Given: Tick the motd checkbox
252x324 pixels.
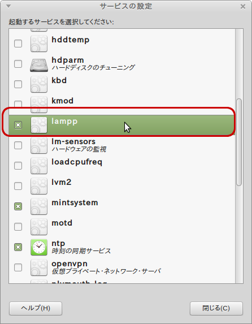Looking at the screenshot, I should [18, 227].
